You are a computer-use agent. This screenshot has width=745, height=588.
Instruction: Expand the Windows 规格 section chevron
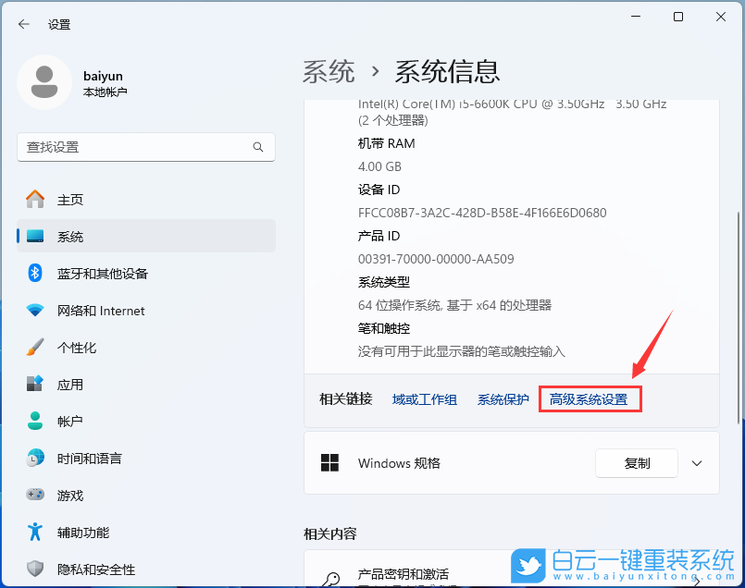click(697, 463)
